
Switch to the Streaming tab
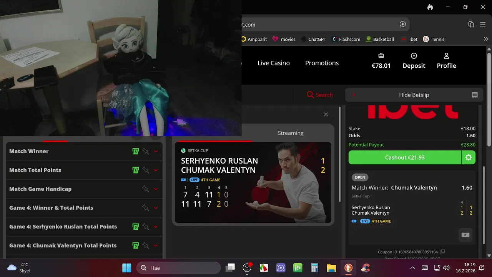[291, 133]
